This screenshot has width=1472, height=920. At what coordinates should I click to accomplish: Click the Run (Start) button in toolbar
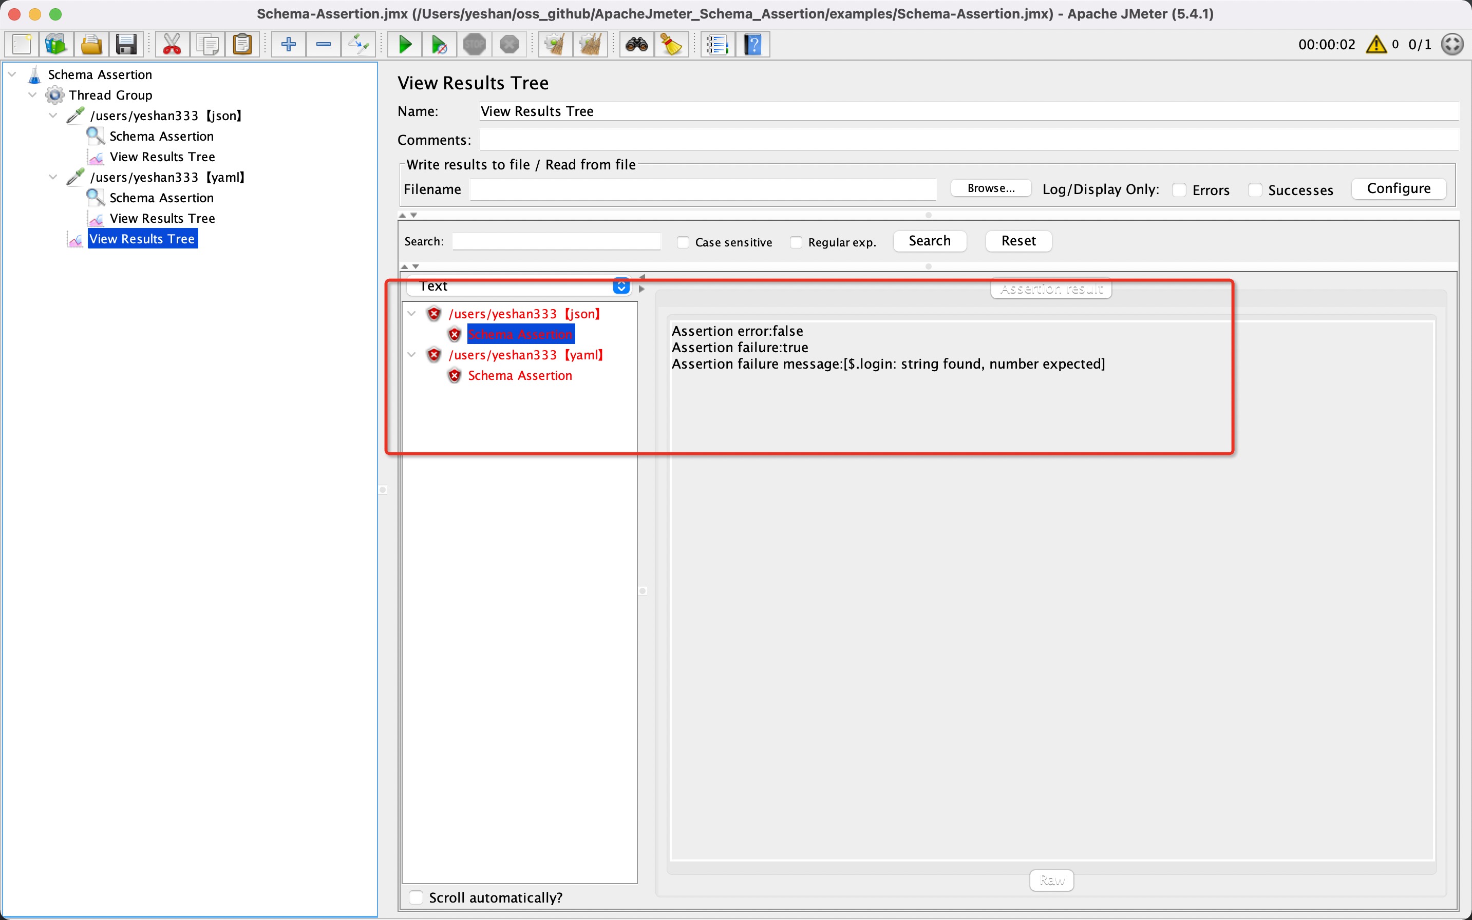point(404,44)
